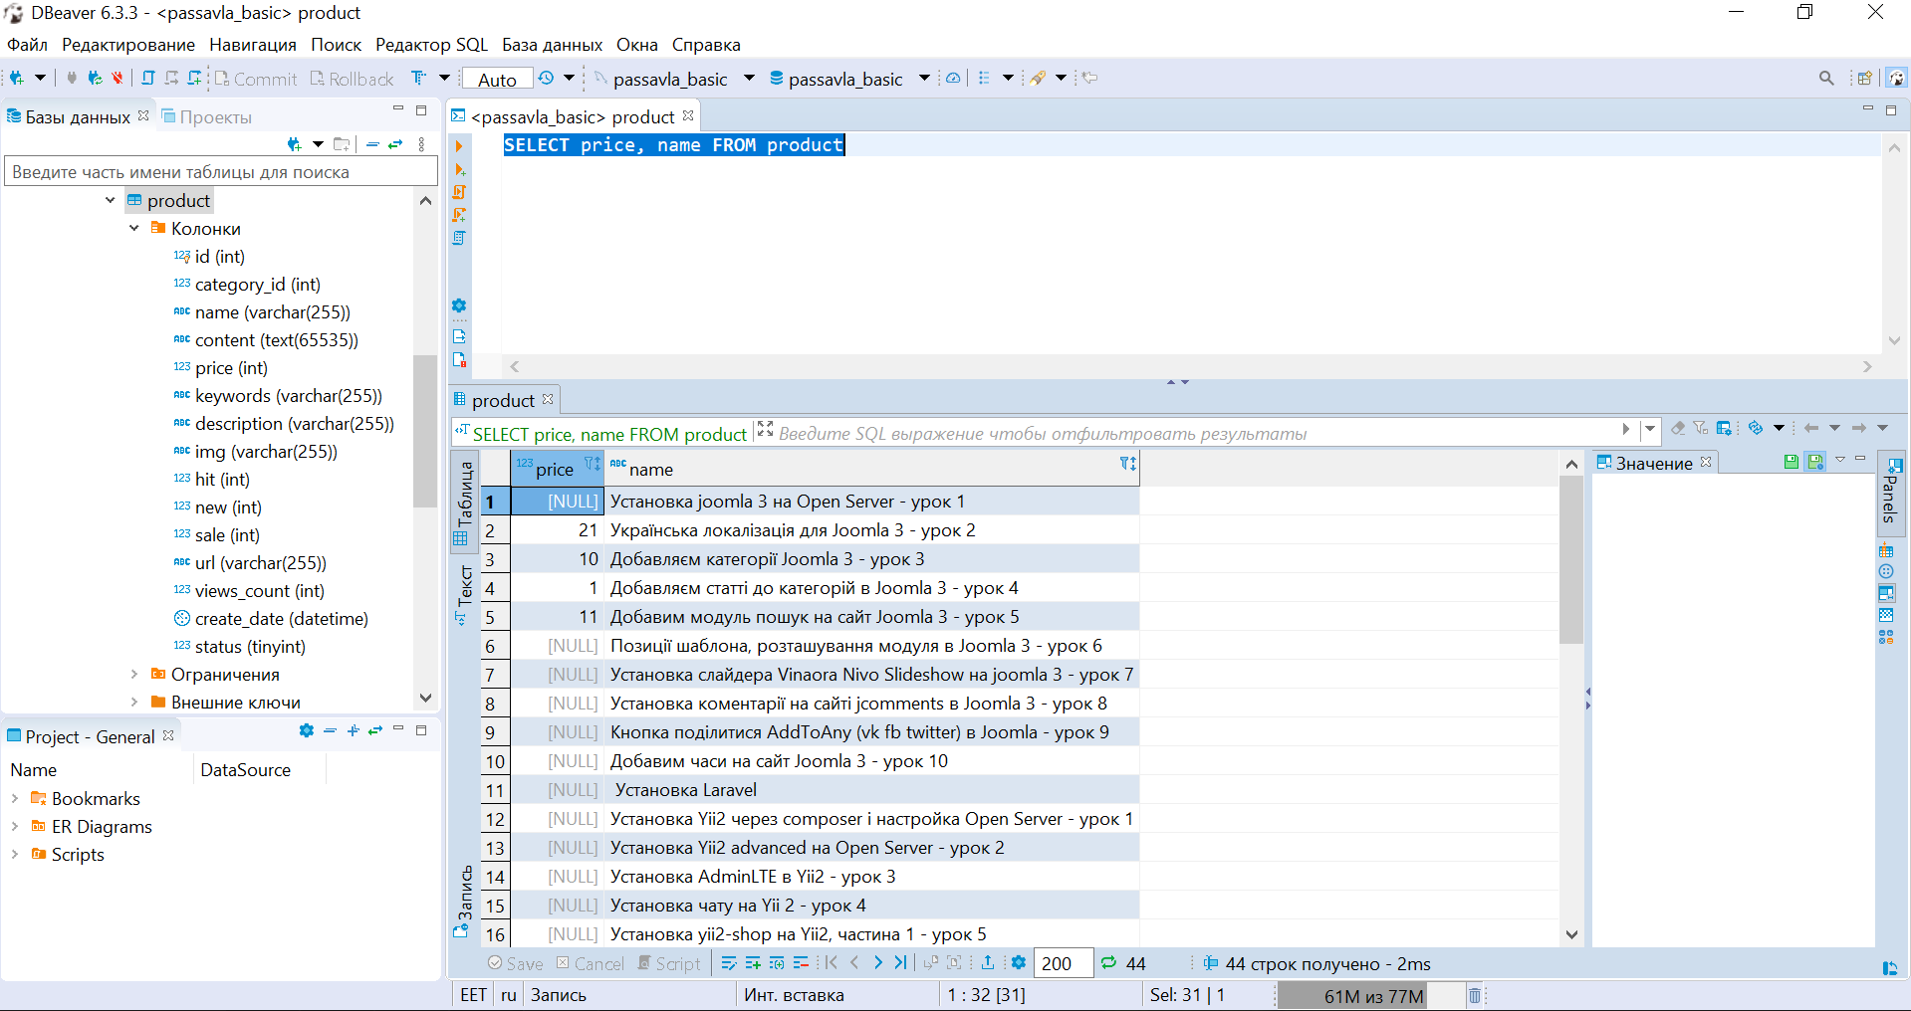The image size is (1911, 1011).
Task: Select the keywords (varchar(255)) column
Action: tap(278, 395)
